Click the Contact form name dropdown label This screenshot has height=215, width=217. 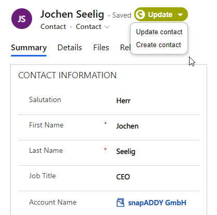tap(89, 27)
